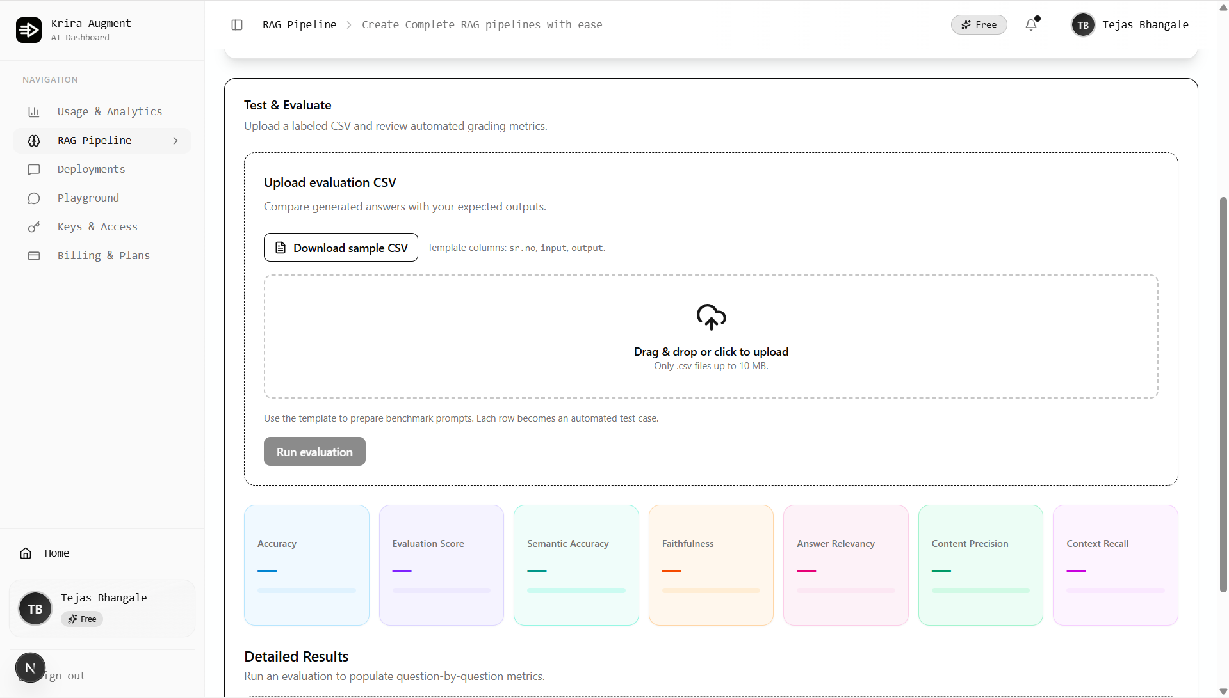Click the cloud upload icon
The width and height of the screenshot is (1229, 698).
[711, 317]
